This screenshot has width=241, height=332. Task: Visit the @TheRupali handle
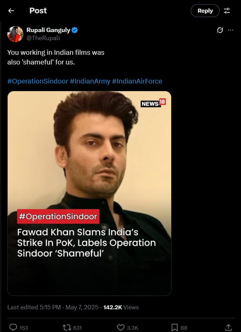(43, 38)
